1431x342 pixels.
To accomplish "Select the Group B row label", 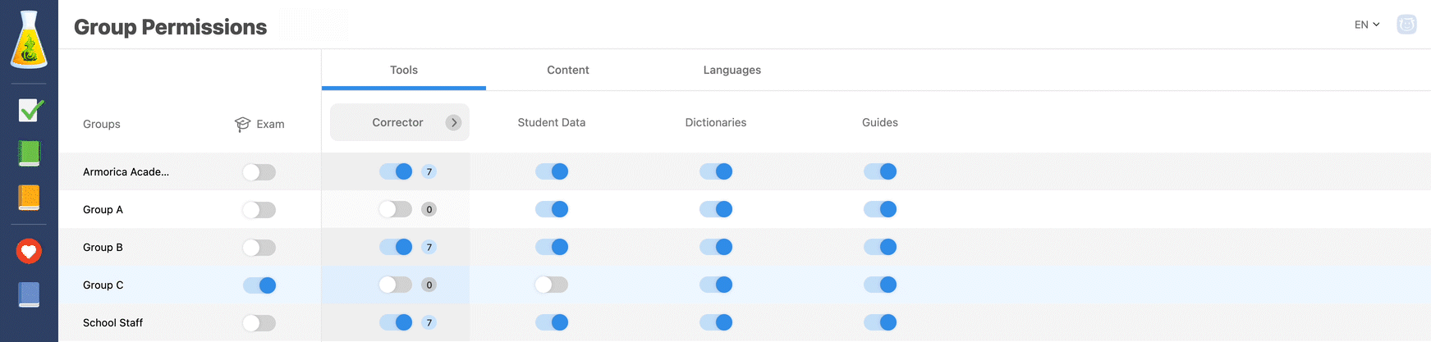I will [103, 247].
